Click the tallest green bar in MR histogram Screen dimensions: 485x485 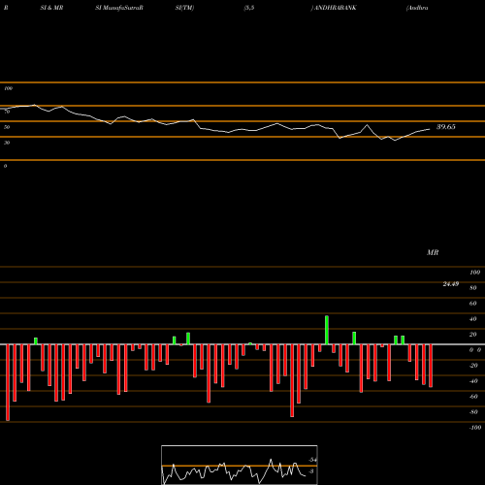[327, 330]
